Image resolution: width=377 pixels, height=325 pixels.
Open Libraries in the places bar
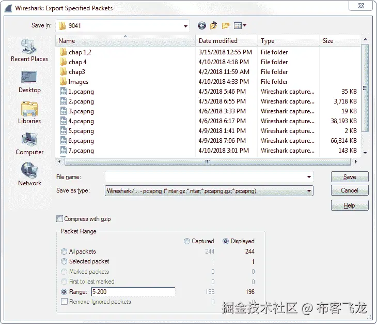[x=29, y=113]
